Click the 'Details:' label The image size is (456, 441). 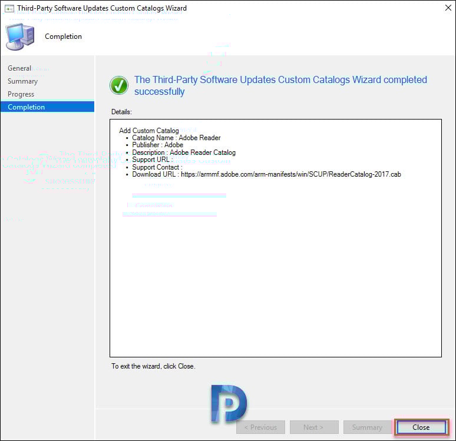(121, 112)
